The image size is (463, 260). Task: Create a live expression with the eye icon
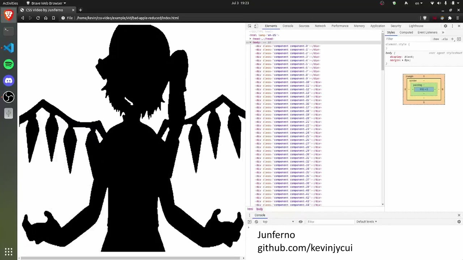tap(300, 222)
